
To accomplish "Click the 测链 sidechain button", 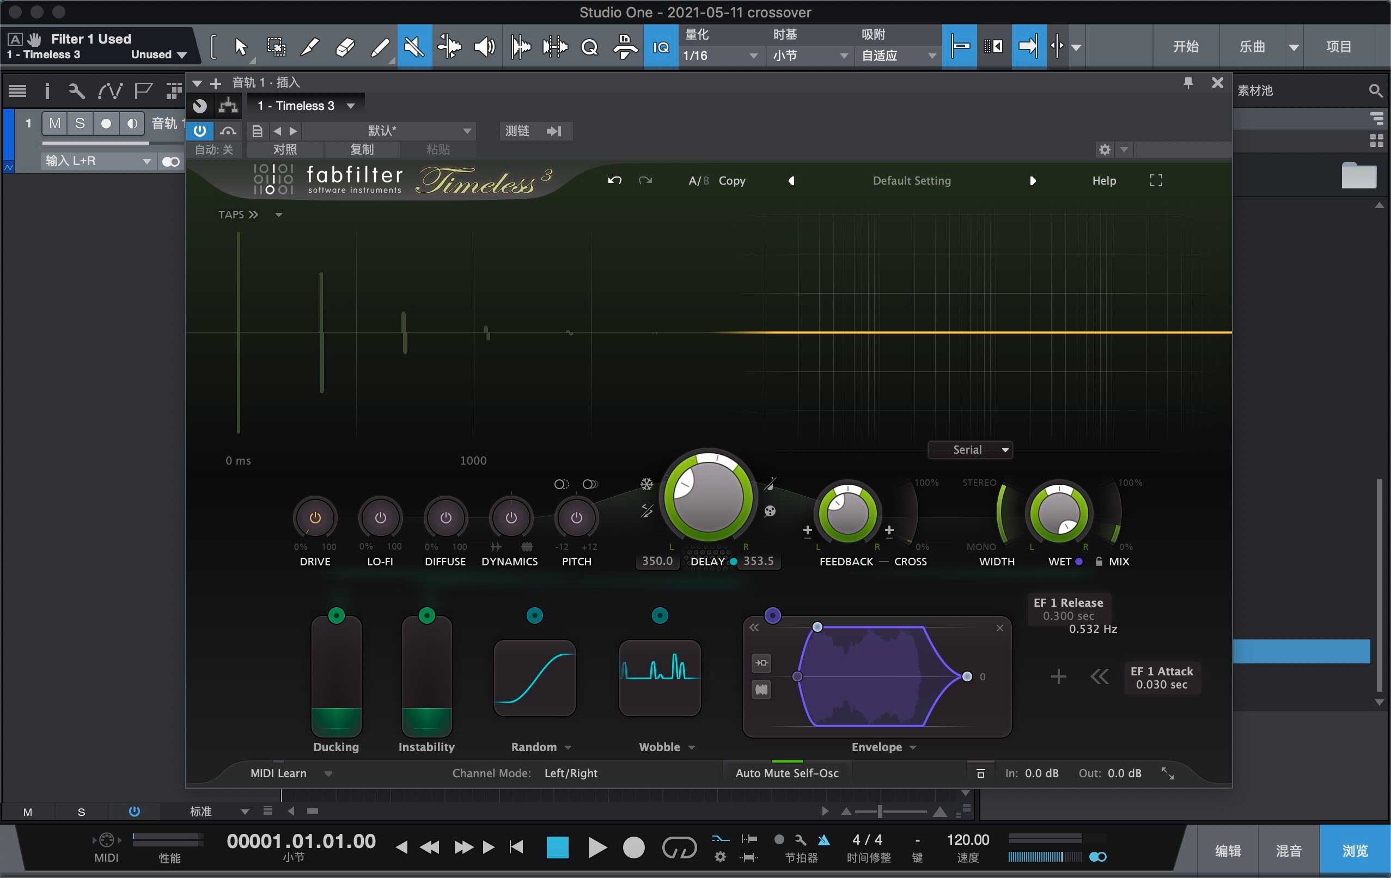I will pyautogui.click(x=535, y=131).
